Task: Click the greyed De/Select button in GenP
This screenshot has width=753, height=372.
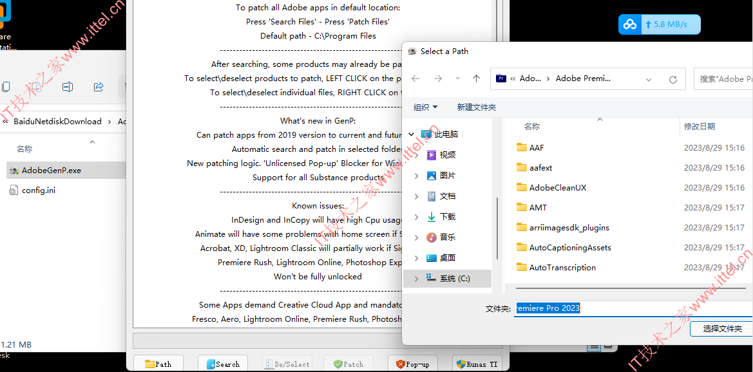Action: [x=287, y=364]
